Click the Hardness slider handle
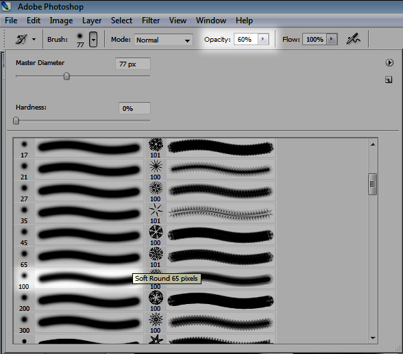 [x=16, y=121]
